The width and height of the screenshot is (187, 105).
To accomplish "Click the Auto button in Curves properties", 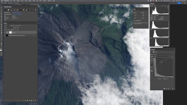I will click(172, 56).
